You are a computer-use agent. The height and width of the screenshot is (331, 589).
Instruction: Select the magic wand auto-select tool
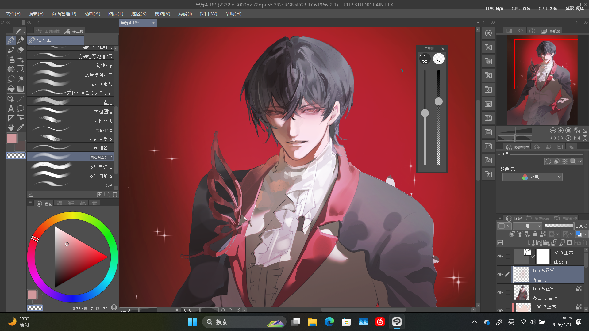[21, 79]
